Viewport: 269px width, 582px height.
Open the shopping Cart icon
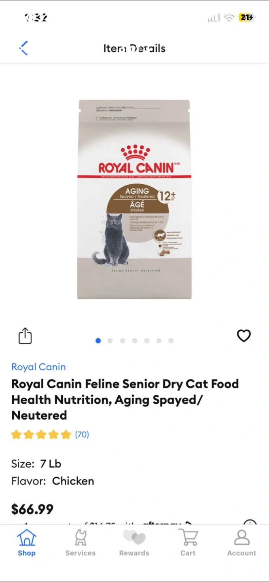click(188, 543)
